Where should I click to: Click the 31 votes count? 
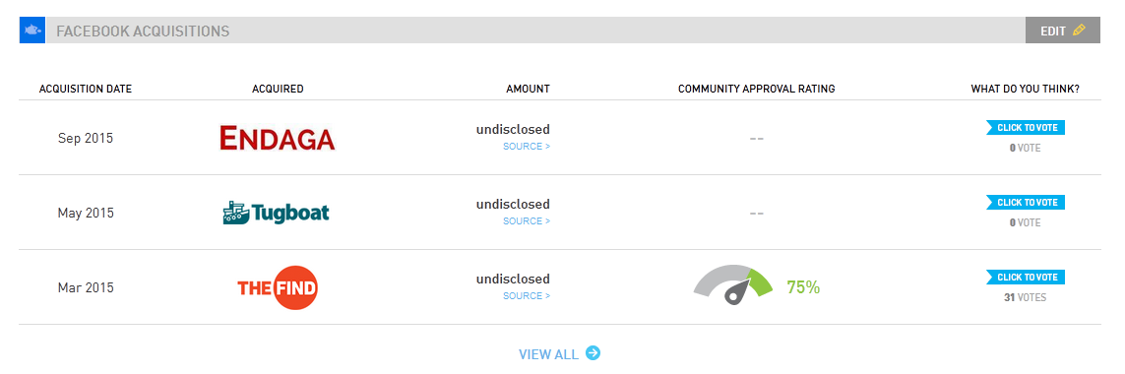[x=1026, y=297]
